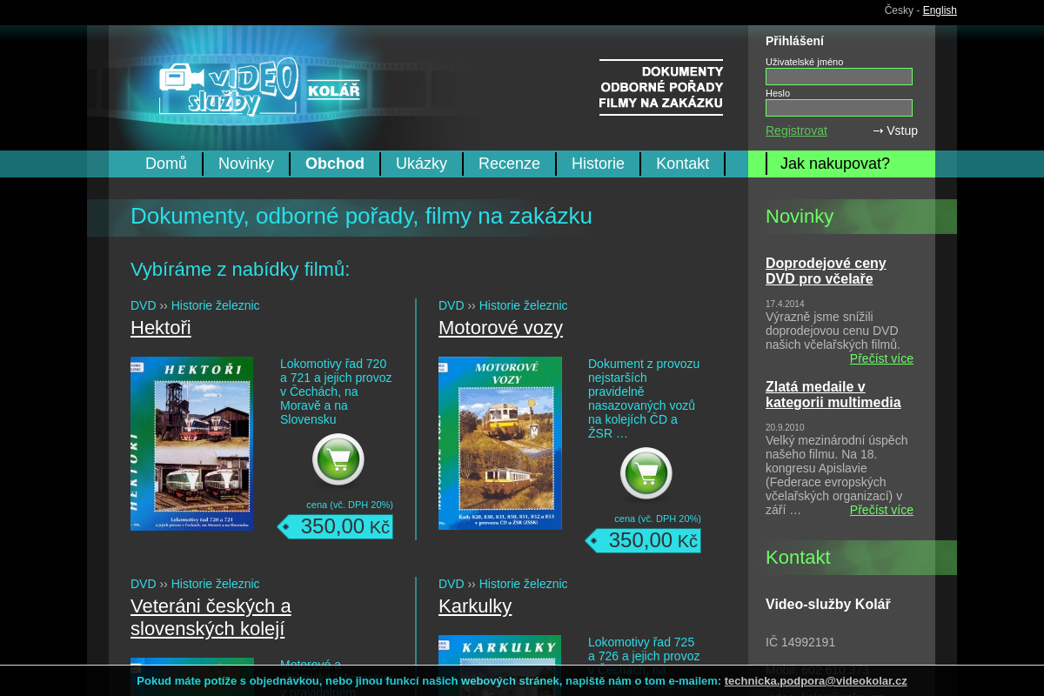1044x696 pixels.
Task: Switch the site language to English
Action: tap(940, 10)
